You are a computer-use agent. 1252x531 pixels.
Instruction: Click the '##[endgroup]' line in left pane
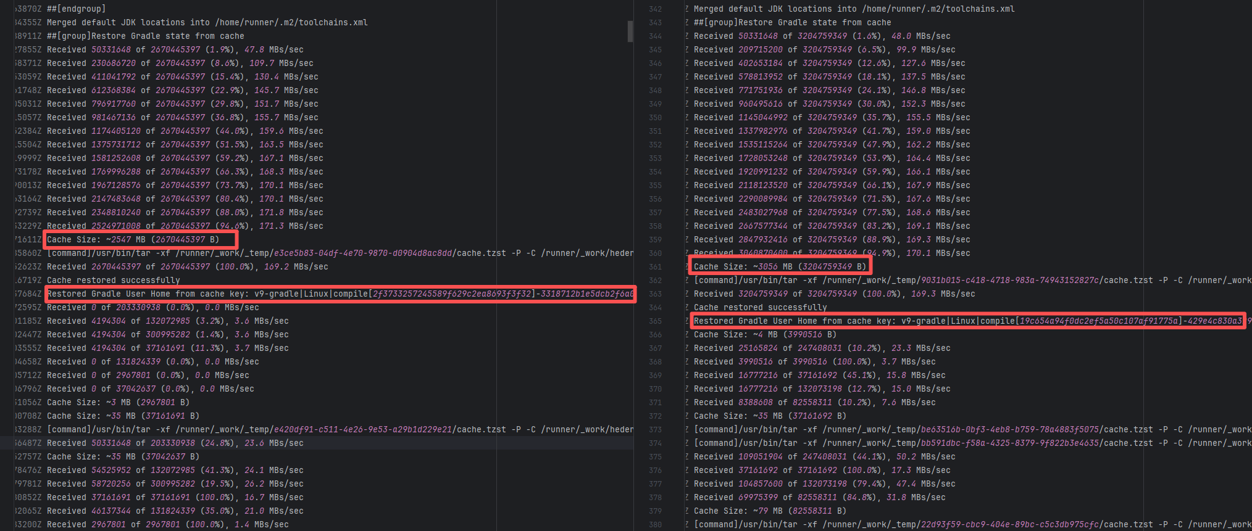pyautogui.click(x=76, y=9)
